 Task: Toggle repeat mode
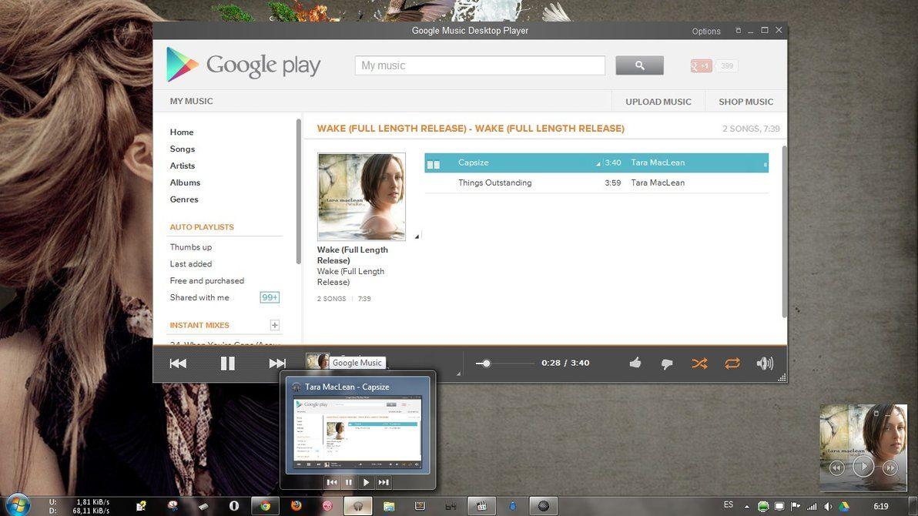coord(732,364)
